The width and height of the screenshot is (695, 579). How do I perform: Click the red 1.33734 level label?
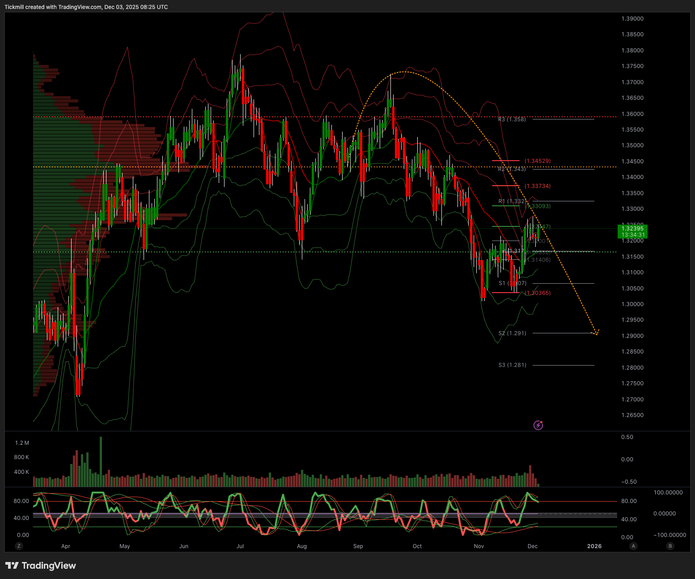538,186
